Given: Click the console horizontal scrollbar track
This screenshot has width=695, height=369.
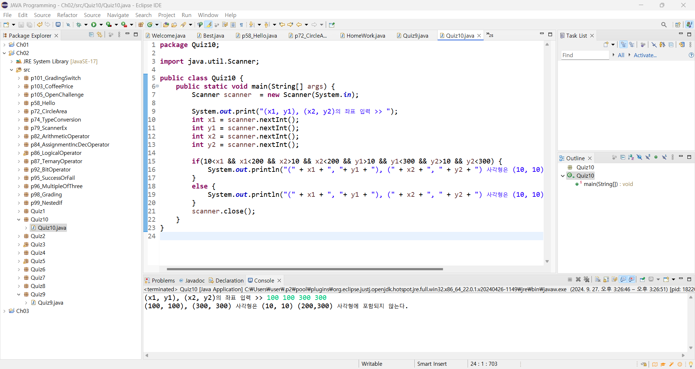Looking at the screenshot, I should (415, 356).
